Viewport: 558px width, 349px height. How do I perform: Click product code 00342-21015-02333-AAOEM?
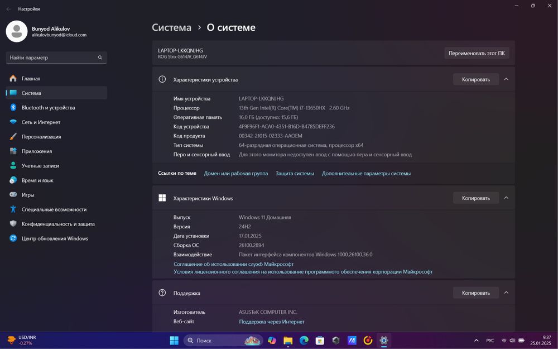271,136
